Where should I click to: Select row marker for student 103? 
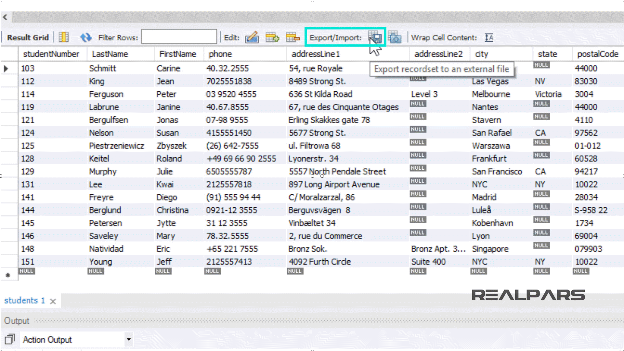click(x=6, y=69)
